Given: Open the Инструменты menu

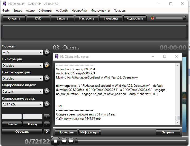Looking at the screenshot, I should pyautogui.click(x=100, y=11).
